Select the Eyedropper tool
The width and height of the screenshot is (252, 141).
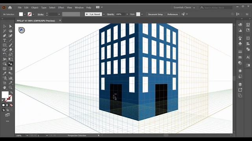point(4,73)
